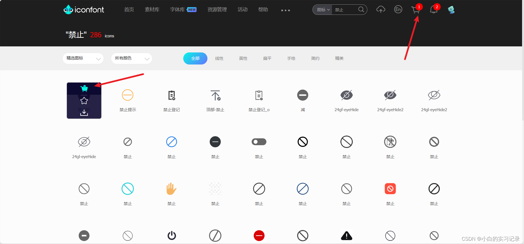This screenshot has width=524, height=244.
Task: Select the power button icon
Action: [172, 235]
